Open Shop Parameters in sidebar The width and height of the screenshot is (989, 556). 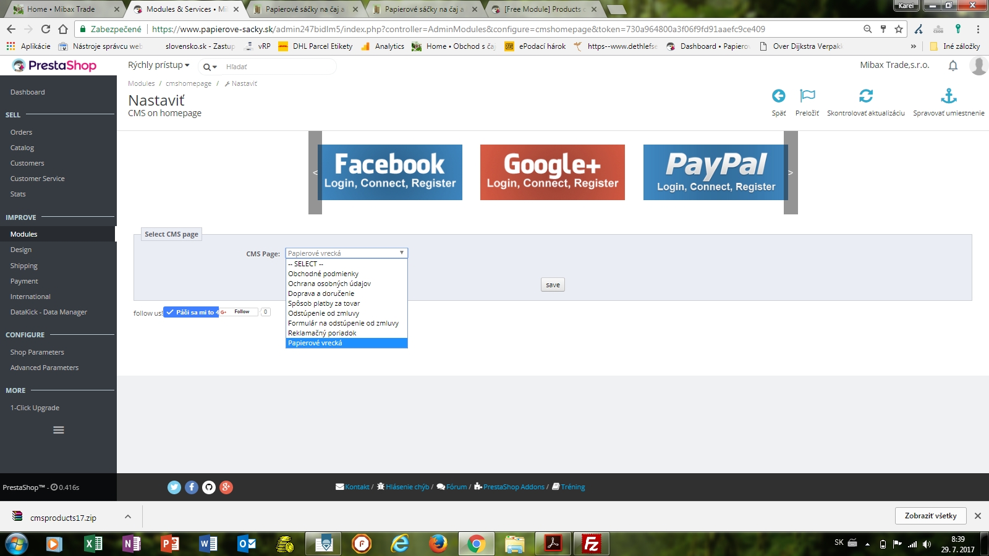tap(37, 352)
